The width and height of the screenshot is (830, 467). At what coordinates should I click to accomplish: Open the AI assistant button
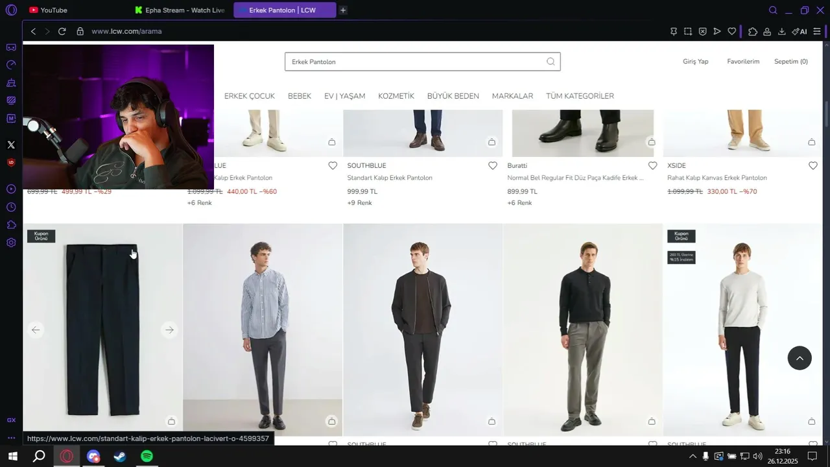click(x=800, y=31)
